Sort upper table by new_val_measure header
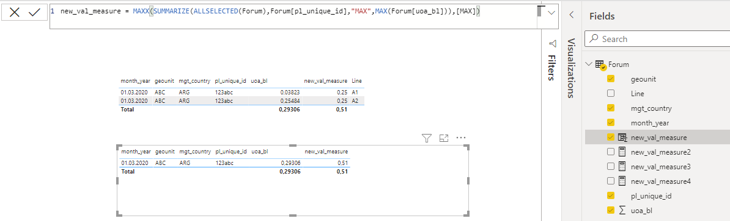730x221 pixels. pyautogui.click(x=325, y=81)
